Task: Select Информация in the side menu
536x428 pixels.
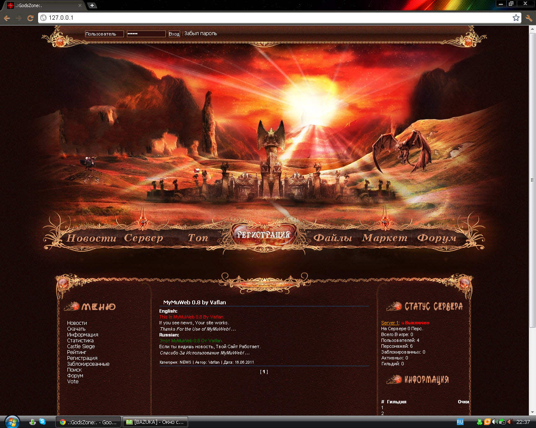Action: (82, 335)
